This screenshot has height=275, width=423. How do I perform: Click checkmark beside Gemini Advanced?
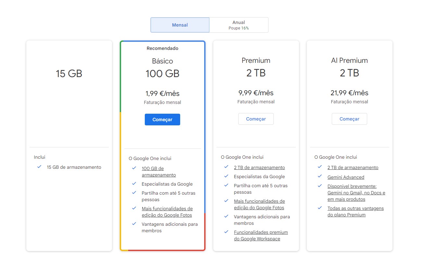click(320, 177)
